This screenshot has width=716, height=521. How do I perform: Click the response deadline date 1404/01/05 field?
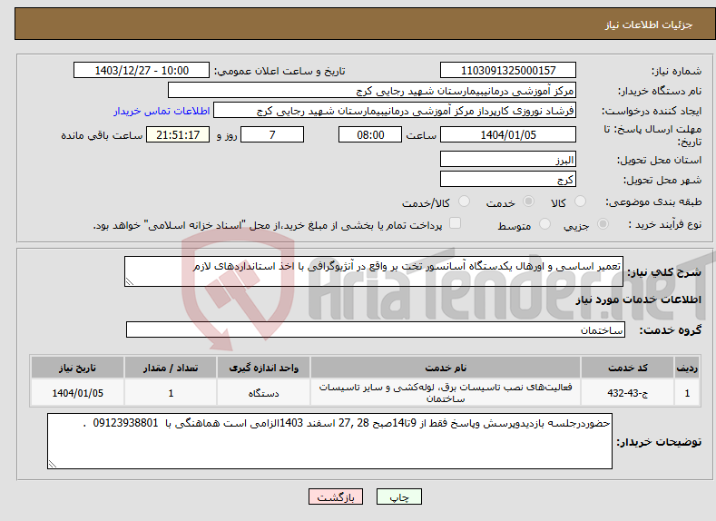(x=508, y=134)
